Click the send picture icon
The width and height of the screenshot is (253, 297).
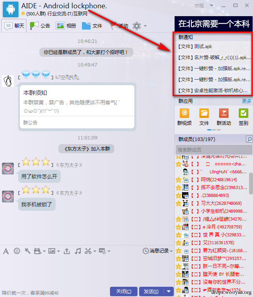52,251
